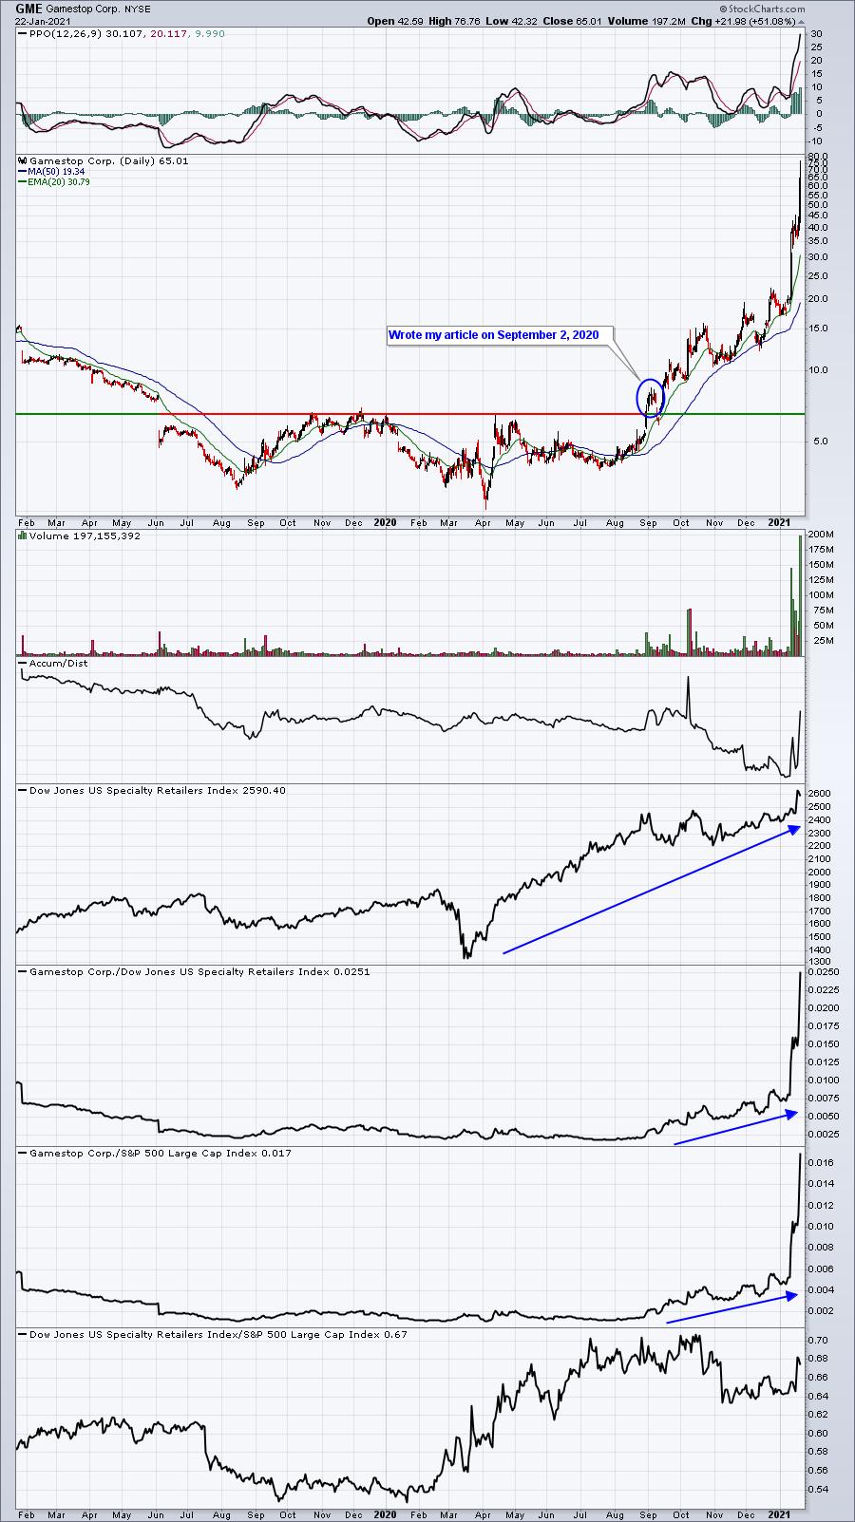Click the 200M volume axis label
Screen dimensions: 855x1522
pos(823,535)
